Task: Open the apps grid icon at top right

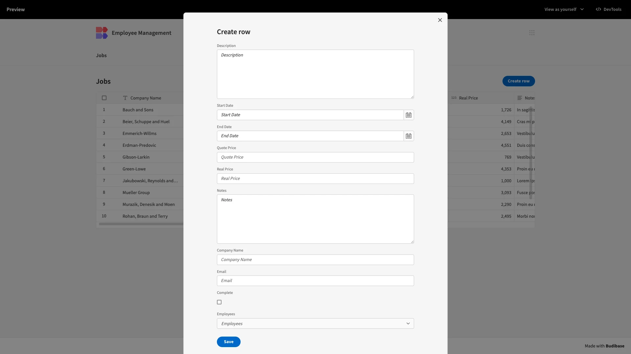Action: pyautogui.click(x=532, y=33)
